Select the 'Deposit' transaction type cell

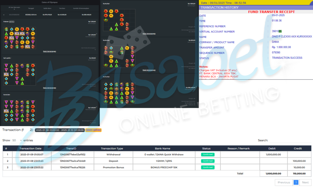click(x=113, y=161)
